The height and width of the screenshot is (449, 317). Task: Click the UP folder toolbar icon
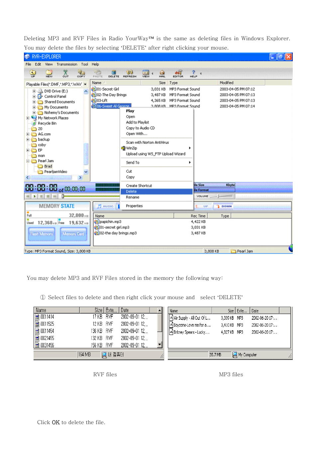pyautogui.click(x=33, y=73)
